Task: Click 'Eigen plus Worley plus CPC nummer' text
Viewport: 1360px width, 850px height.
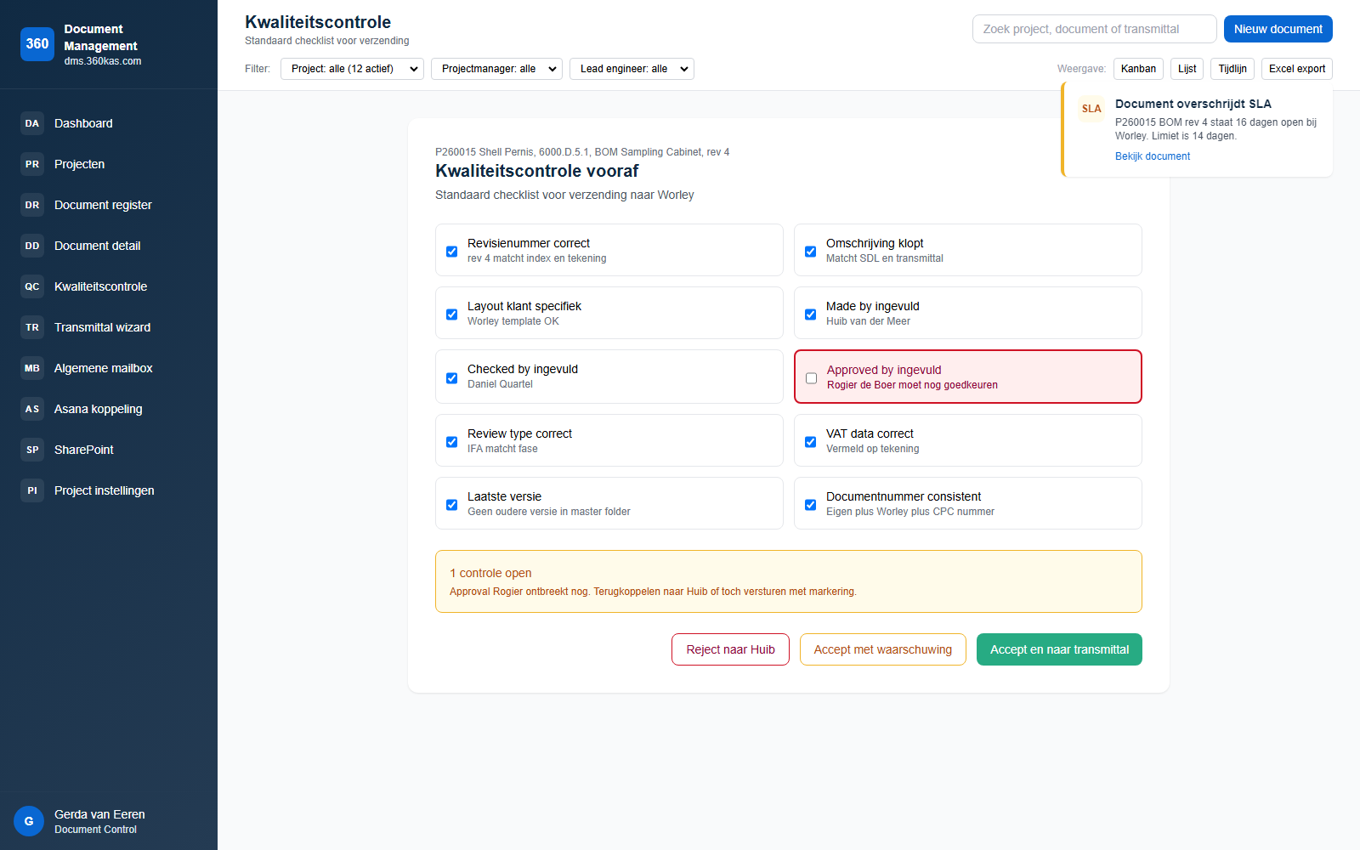Action: [x=910, y=512]
